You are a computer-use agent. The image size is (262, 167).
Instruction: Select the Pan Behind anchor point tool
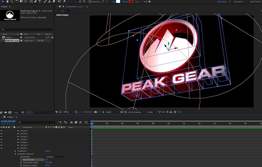click(26, 1)
